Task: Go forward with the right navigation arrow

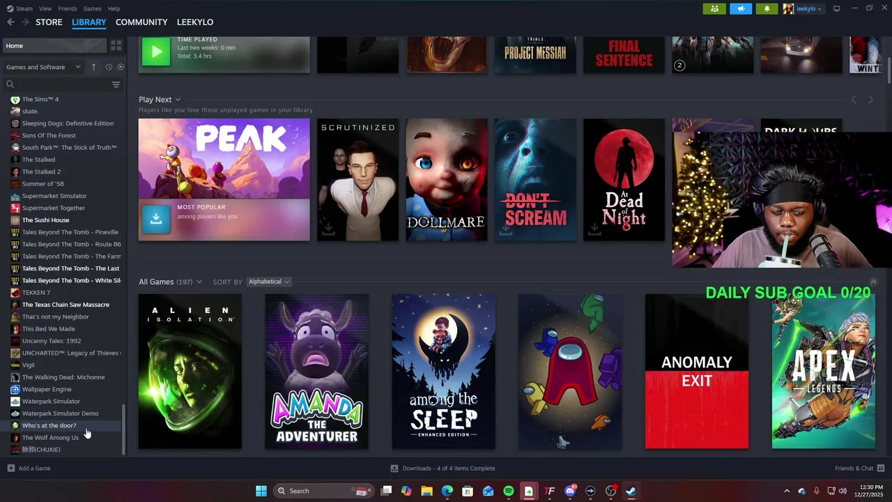Action: [25, 22]
